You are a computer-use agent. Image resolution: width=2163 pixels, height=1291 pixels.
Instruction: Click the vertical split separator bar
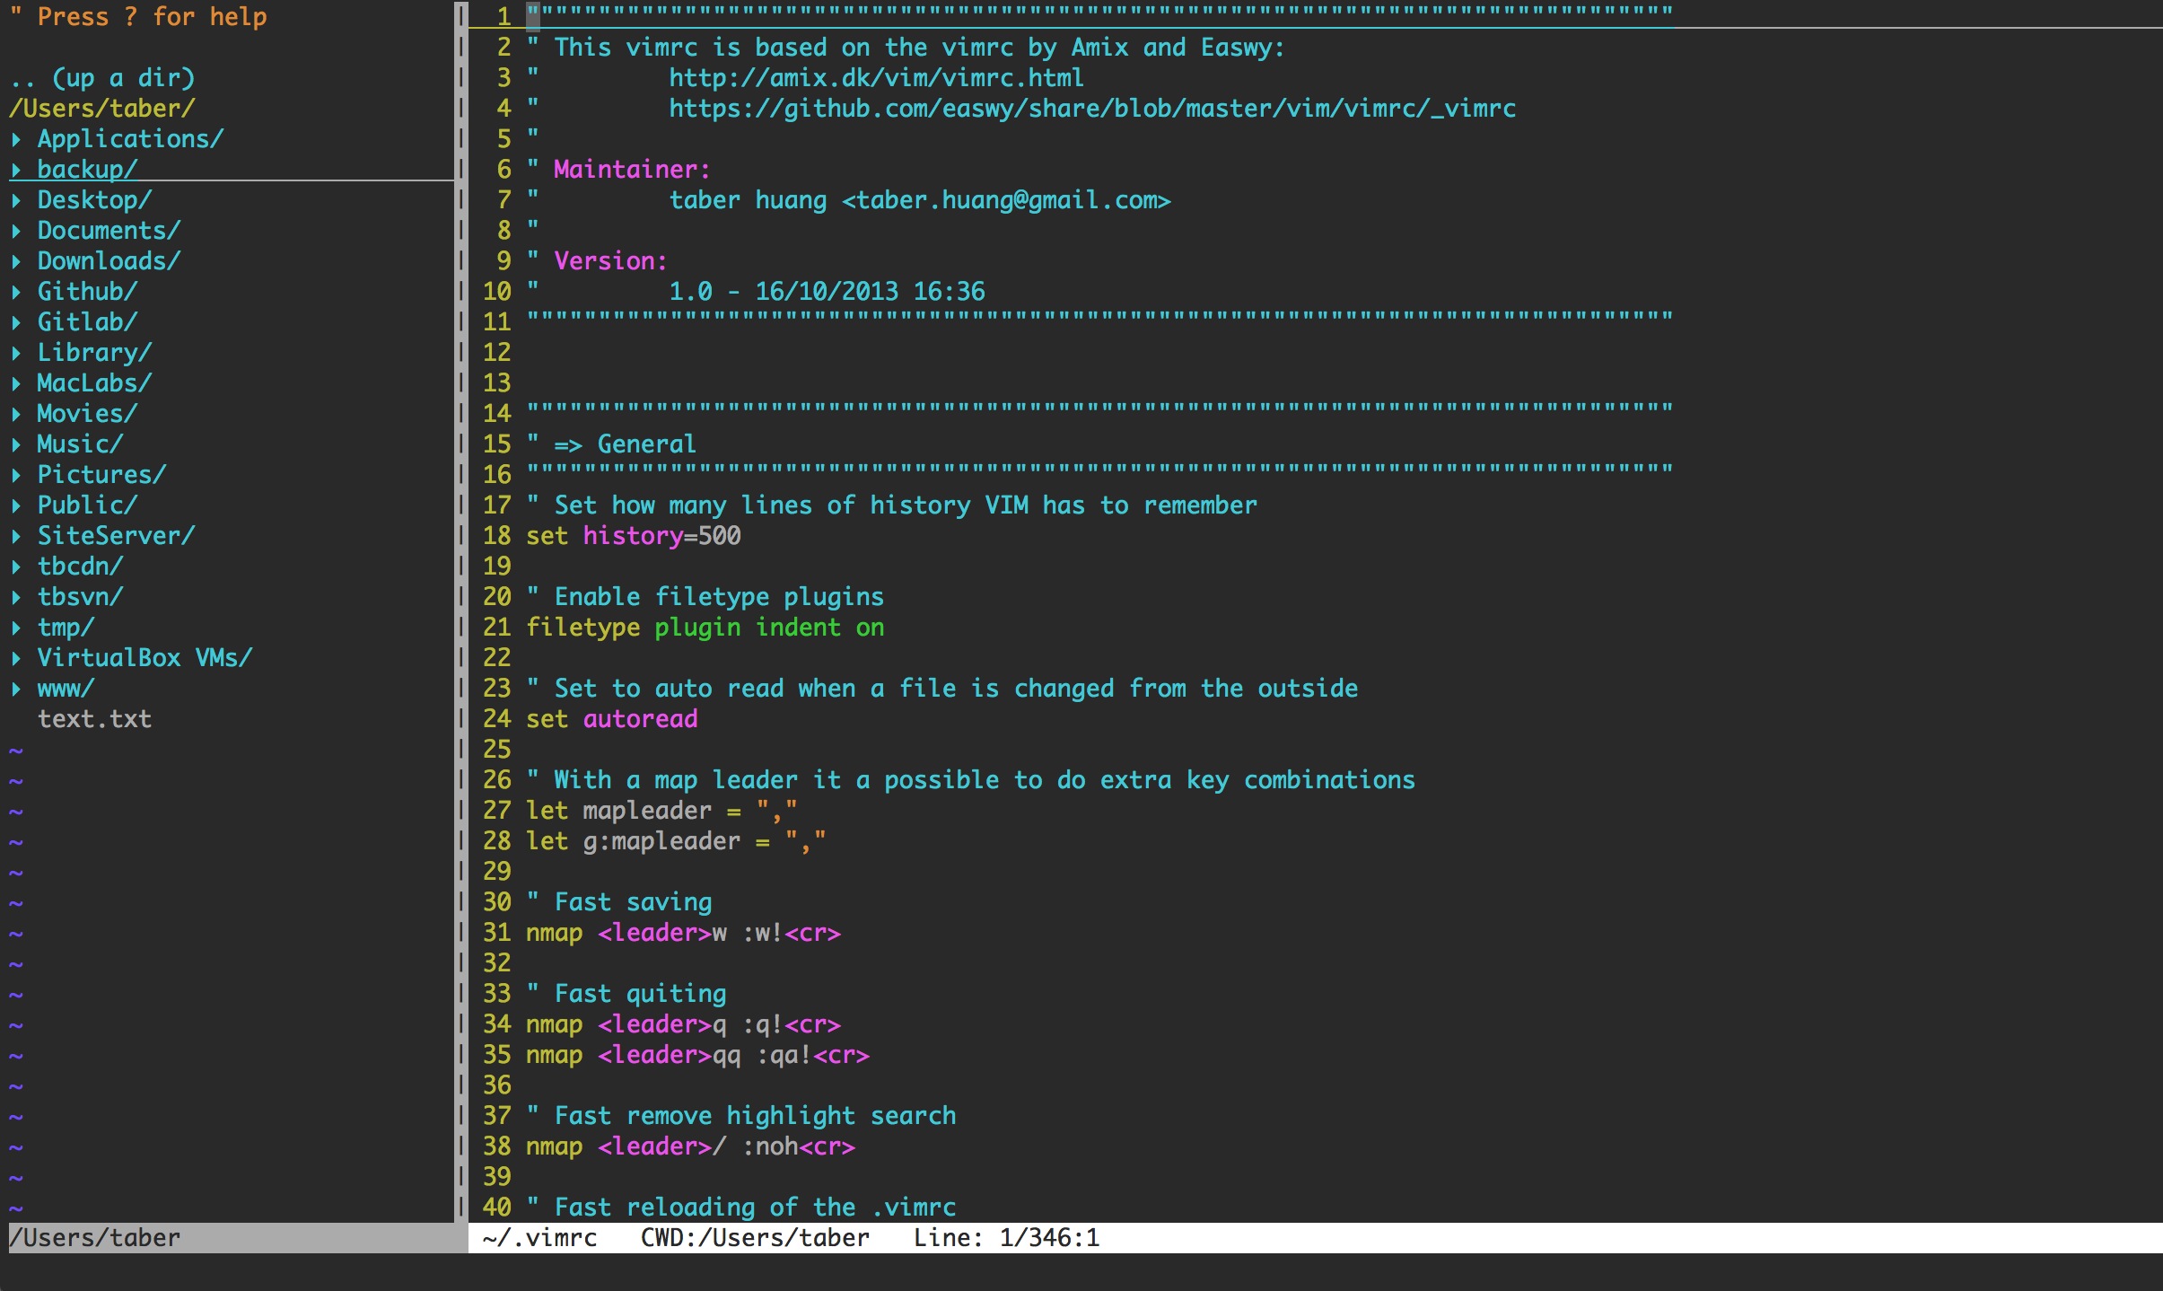tap(461, 628)
